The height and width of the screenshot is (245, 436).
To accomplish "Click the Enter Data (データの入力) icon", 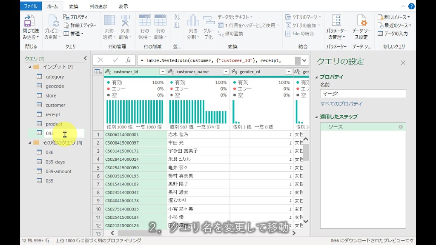I will [392, 34].
